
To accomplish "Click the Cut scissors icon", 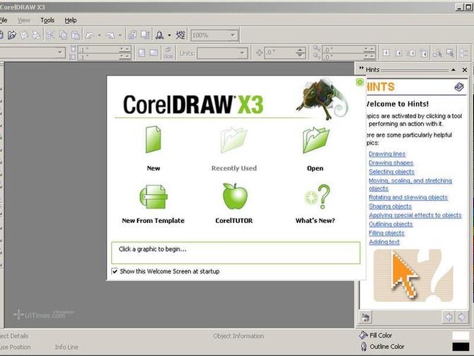I will pyautogui.click(x=50, y=35).
